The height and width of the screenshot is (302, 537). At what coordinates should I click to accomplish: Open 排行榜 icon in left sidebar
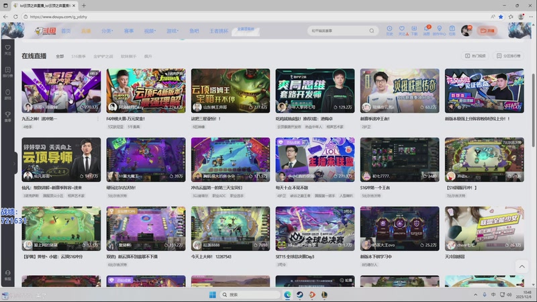pyautogui.click(x=7, y=72)
